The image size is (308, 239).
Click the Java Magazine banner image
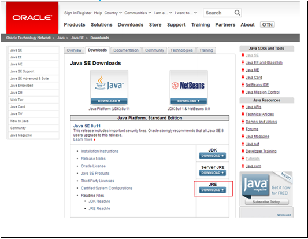point(266,186)
